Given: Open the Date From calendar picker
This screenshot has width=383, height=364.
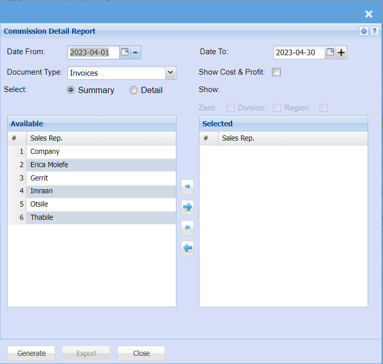Looking at the screenshot, I should 125,52.
